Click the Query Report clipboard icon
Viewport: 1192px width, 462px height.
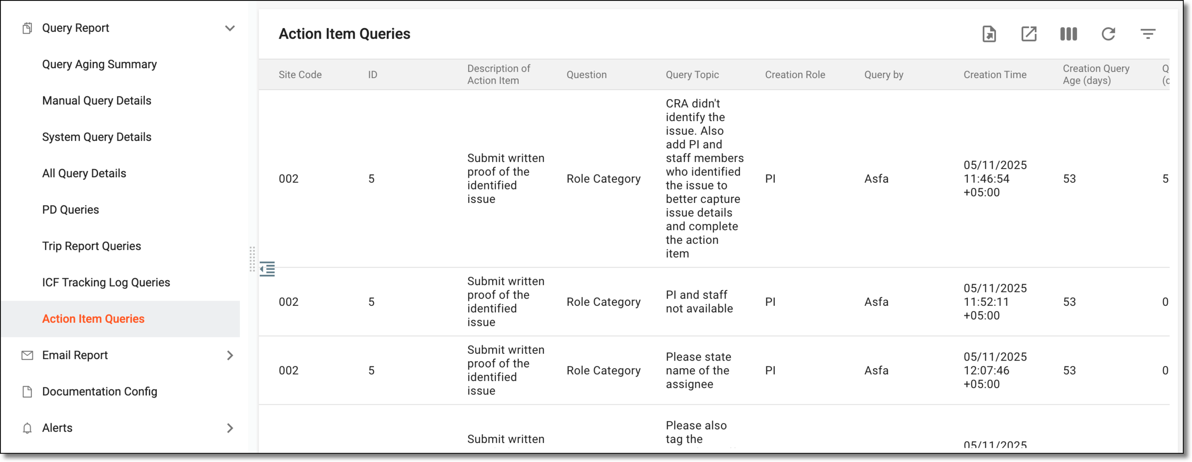[27, 28]
